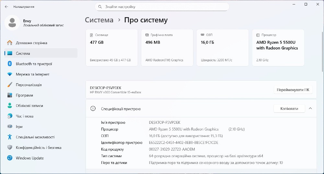This screenshot has height=174, width=324.
Task: Click the Bluetooth icon in sidebar
Action: coord(10,64)
